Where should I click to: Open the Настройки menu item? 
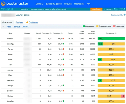[79, 4]
